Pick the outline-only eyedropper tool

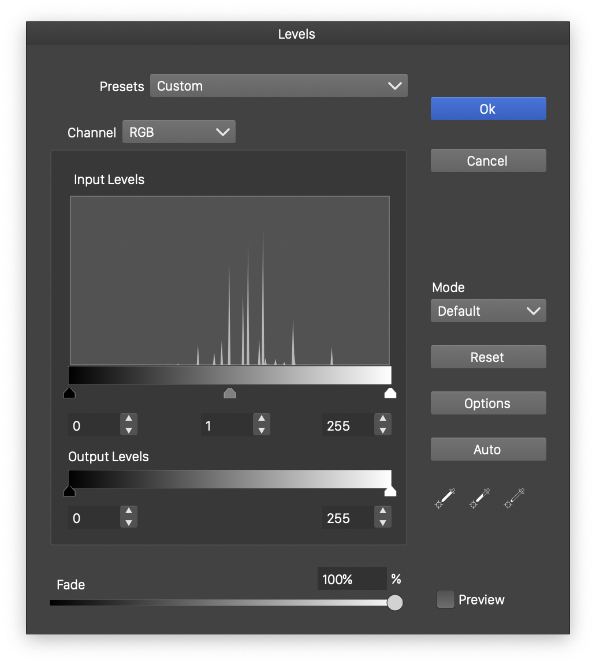[x=515, y=498]
